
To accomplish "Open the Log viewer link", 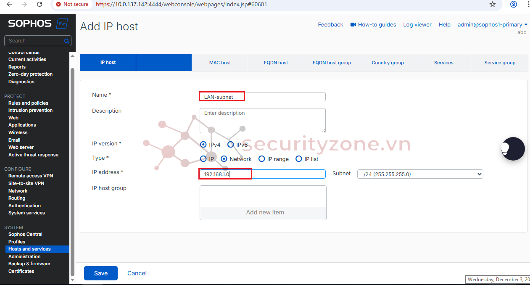I will tap(417, 25).
